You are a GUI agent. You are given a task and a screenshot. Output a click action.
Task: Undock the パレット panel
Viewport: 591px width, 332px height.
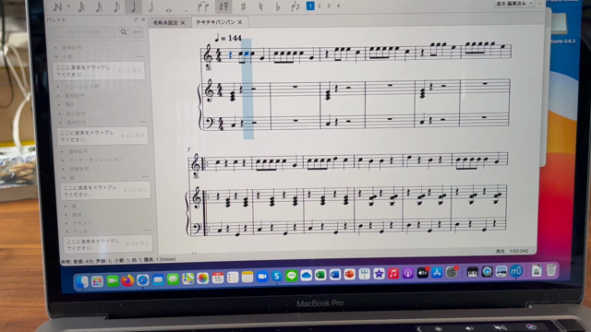[x=136, y=19]
